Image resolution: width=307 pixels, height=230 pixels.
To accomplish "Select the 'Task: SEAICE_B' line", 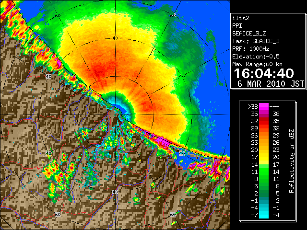I will (x=256, y=41).
